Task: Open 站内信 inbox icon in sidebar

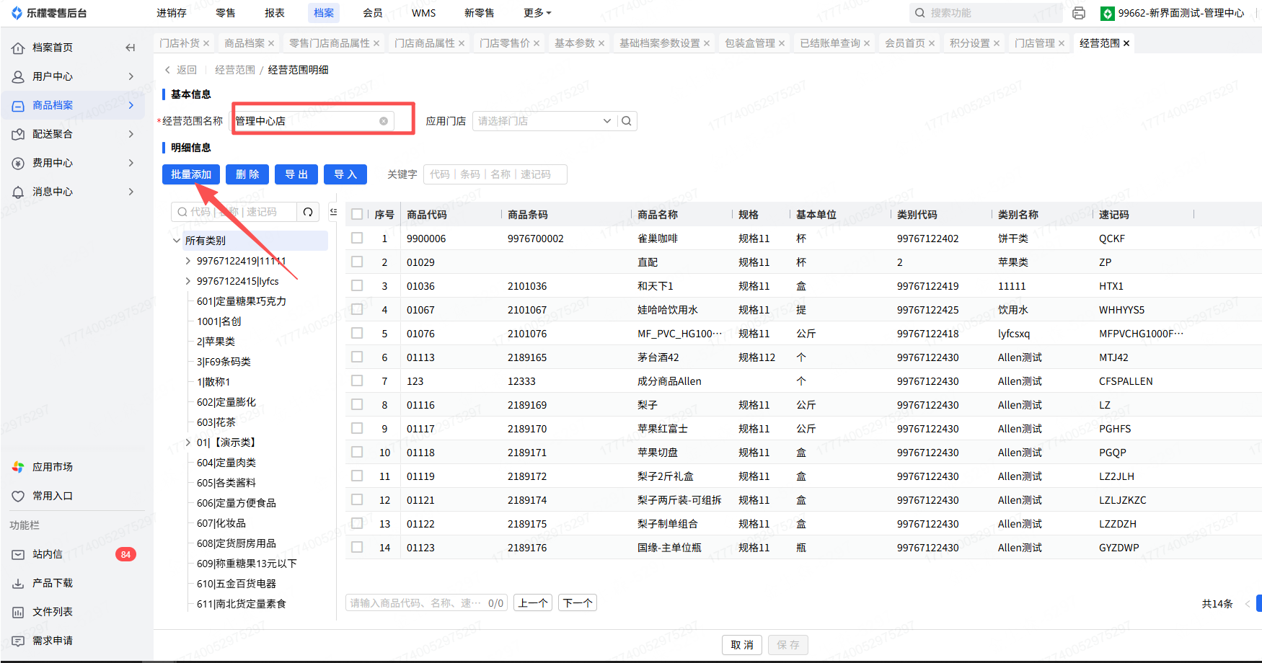Action: tap(18, 554)
